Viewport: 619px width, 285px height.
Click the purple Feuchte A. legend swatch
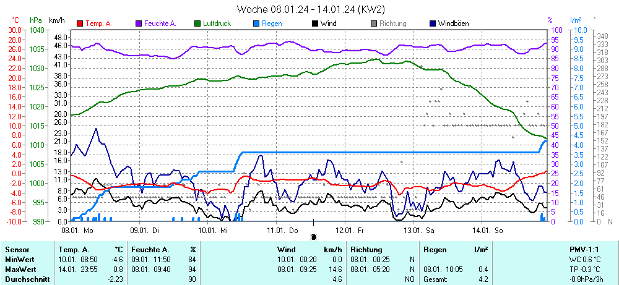[139, 23]
